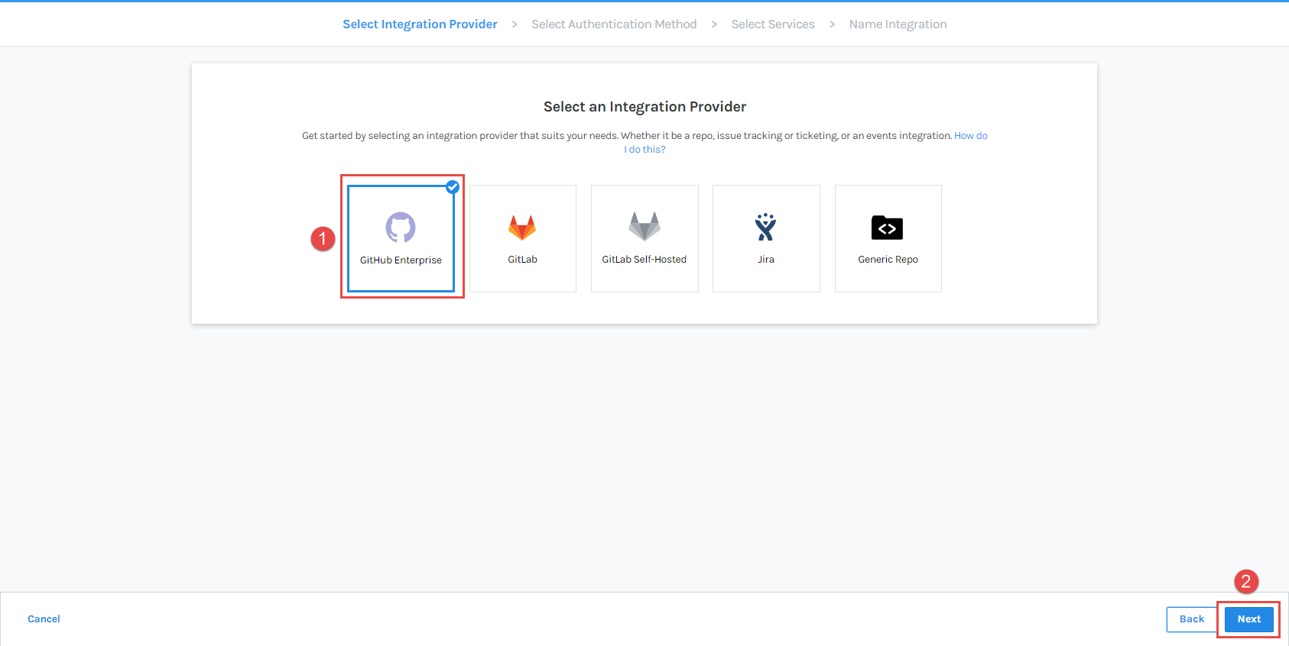Go to Select Integration Provider step
The height and width of the screenshot is (646, 1289).
click(x=420, y=24)
